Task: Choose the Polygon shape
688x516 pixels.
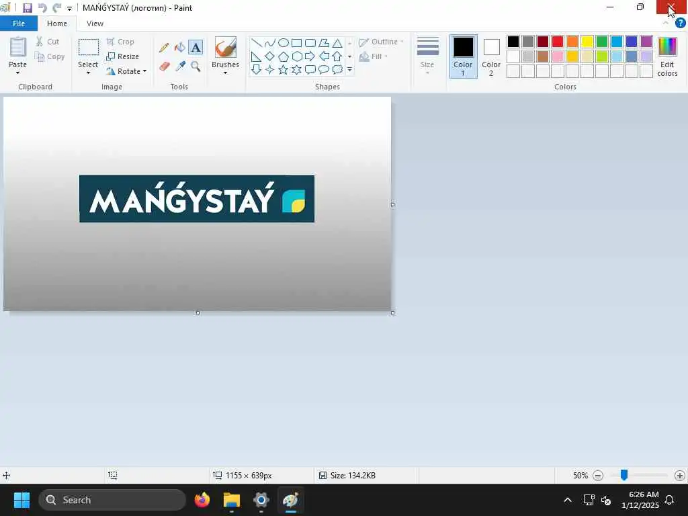Action: 324,43
